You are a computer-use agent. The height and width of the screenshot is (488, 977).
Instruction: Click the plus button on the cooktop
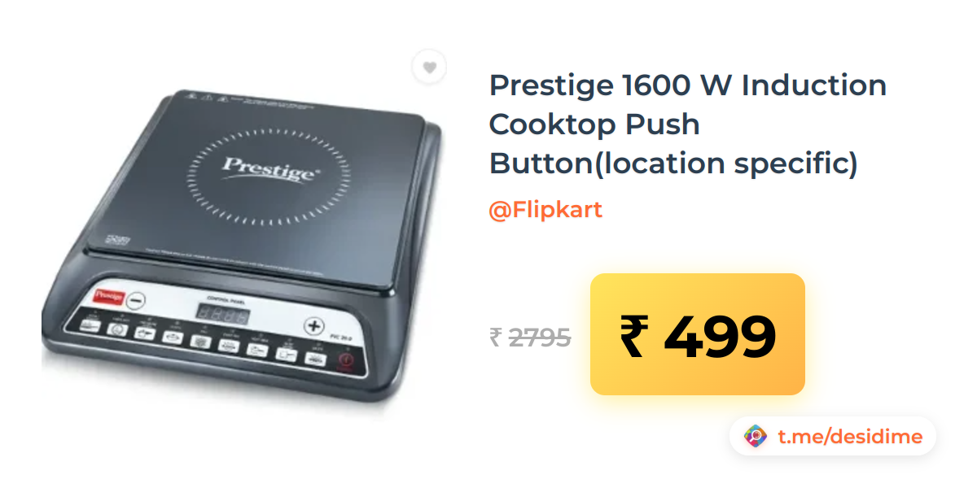click(314, 326)
